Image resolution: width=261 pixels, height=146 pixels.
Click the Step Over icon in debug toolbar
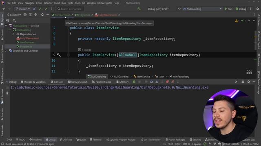[x=151, y=82]
